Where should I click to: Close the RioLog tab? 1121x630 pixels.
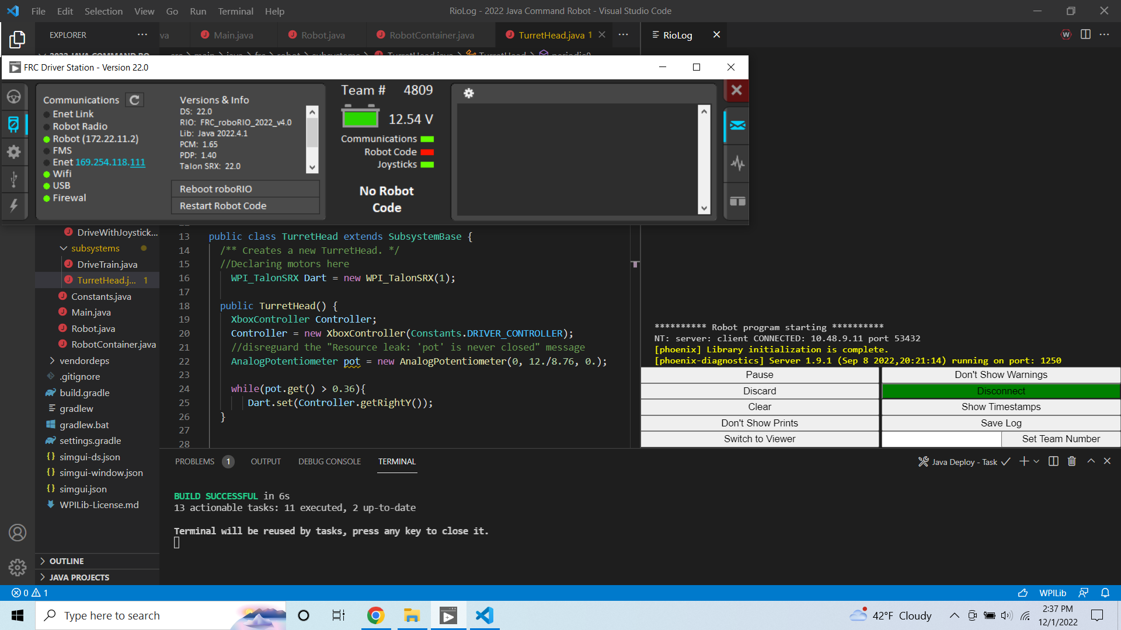[x=716, y=35]
